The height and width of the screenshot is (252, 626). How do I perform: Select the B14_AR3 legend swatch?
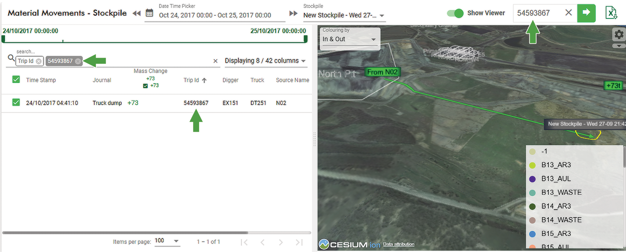(532, 206)
